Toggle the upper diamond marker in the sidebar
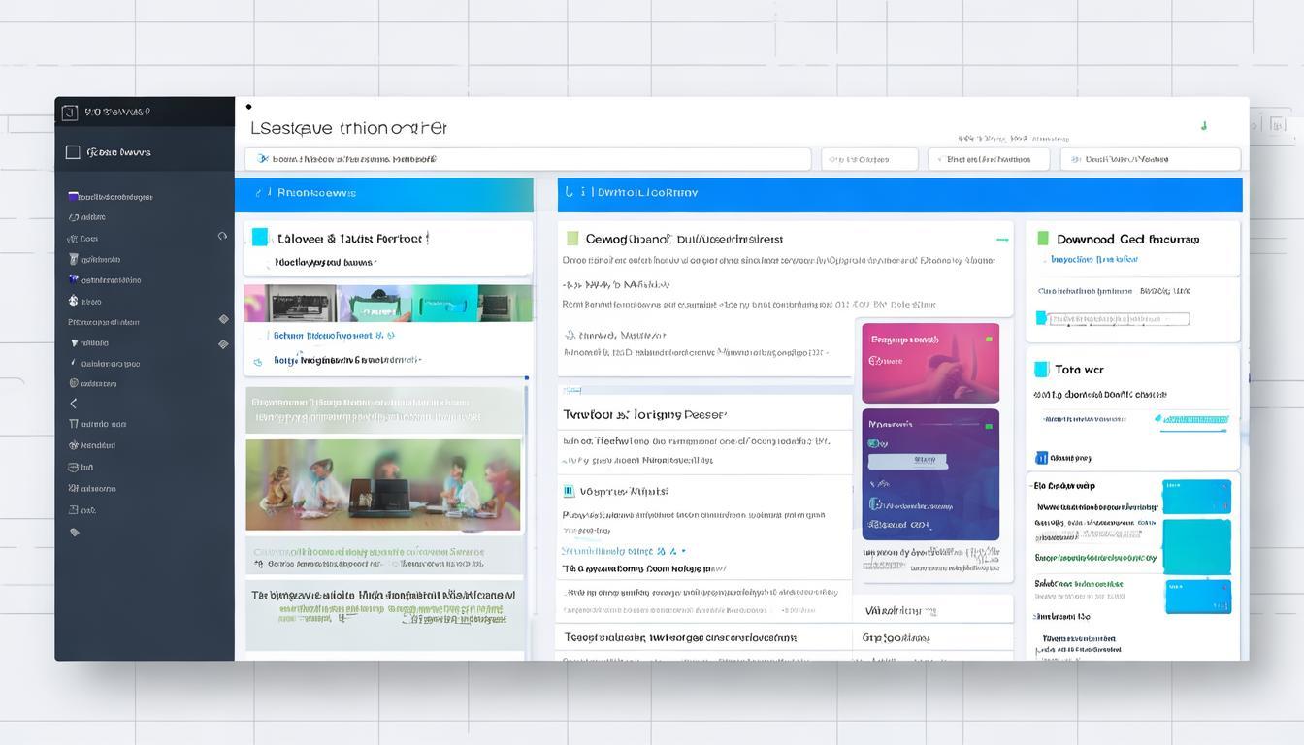Image resolution: width=1304 pixels, height=745 pixels. click(x=223, y=319)
